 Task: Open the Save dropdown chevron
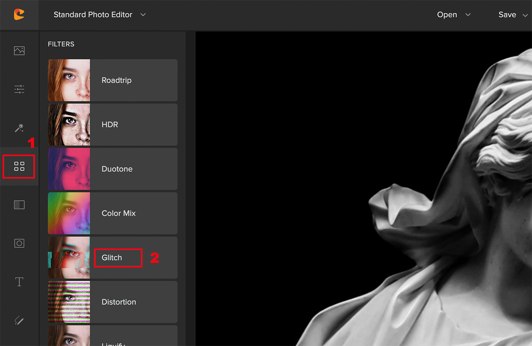coord(525,15)
